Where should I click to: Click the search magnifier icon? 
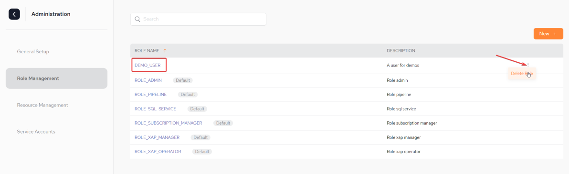pyautogui.click(x=137, y=19)
